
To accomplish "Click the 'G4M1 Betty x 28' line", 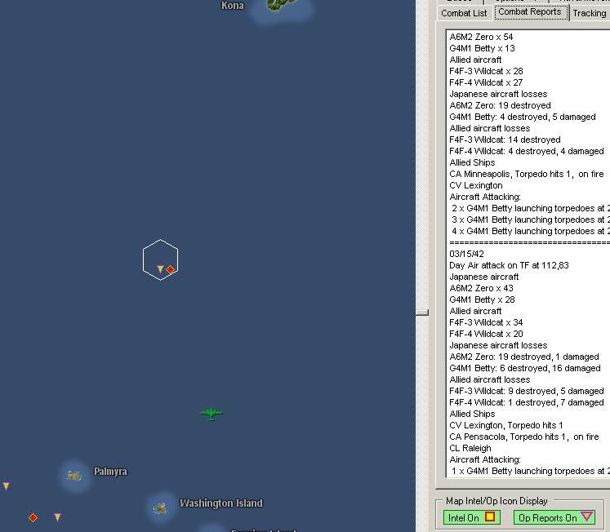I will pos(482,299).
